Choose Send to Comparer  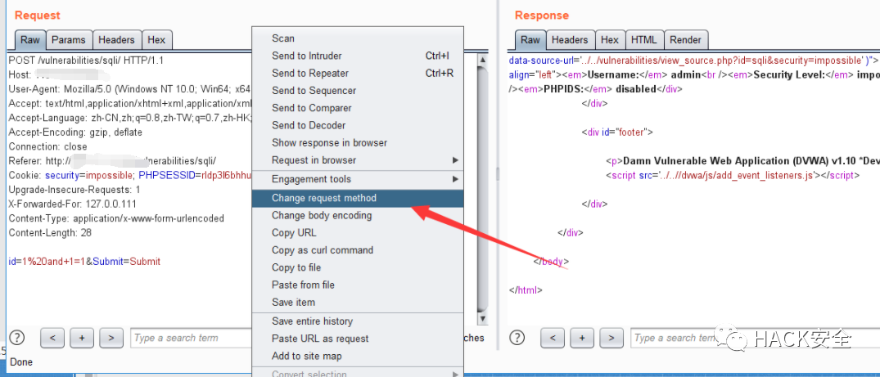(358, 108)
